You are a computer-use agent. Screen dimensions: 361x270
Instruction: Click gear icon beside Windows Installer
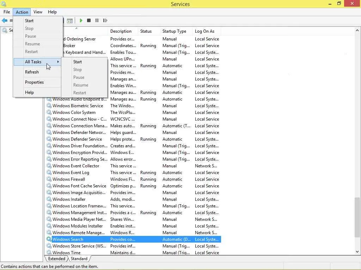49,199
